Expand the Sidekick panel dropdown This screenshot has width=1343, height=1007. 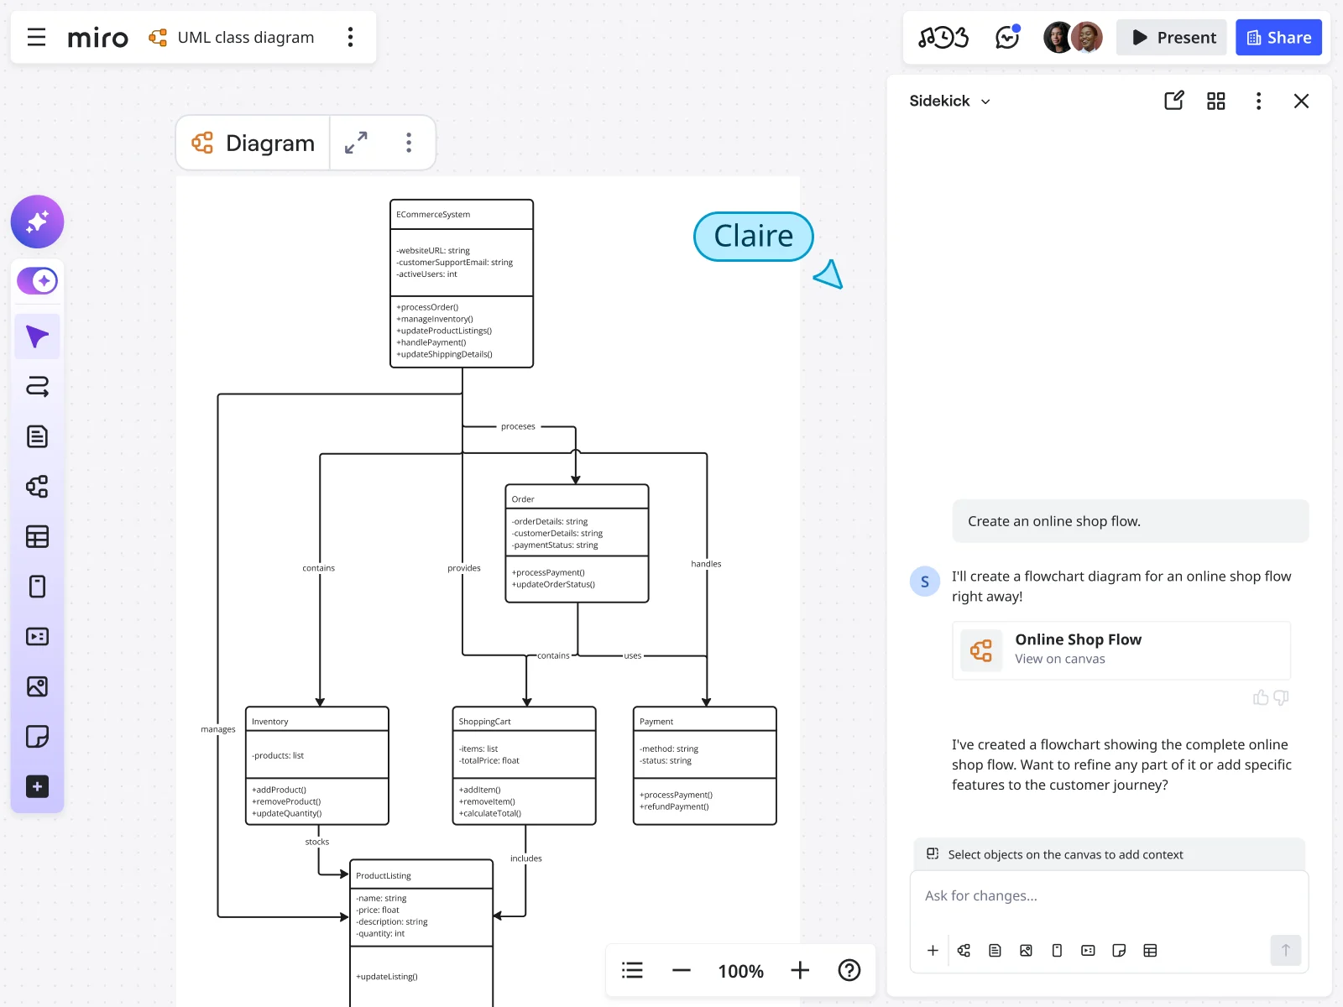point(986,101)
